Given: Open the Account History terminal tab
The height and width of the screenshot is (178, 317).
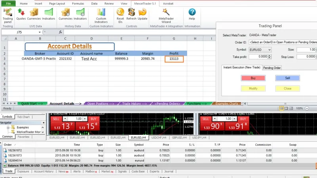Looking at the screenshot, I should (44, 171).
